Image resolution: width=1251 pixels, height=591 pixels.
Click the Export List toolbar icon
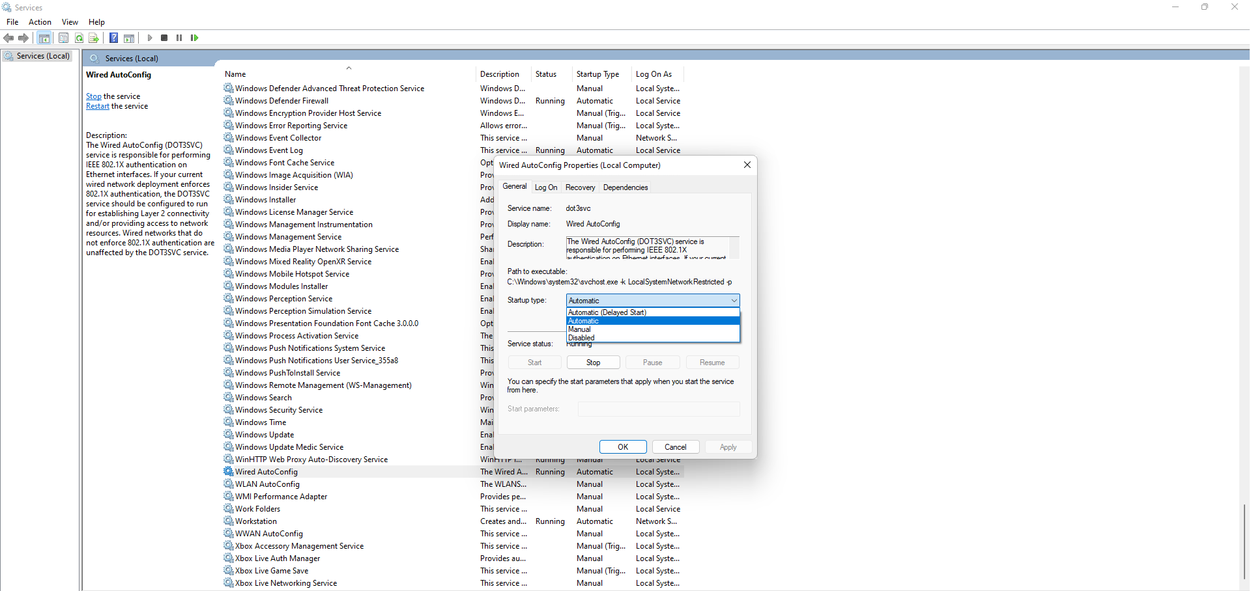tap(94, 38)
